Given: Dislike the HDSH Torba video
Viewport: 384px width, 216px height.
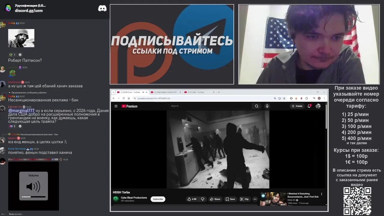Looking at the screenshot, I should 202,199.
